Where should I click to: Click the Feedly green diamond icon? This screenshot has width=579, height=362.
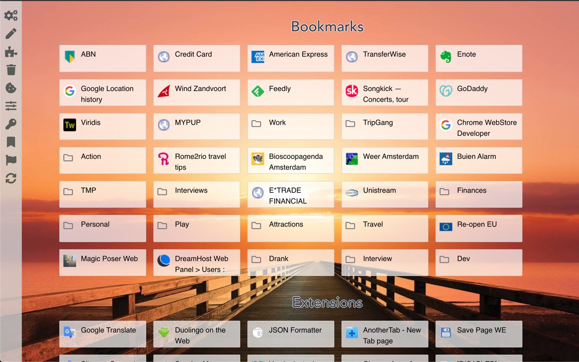[x=258, y=91]
